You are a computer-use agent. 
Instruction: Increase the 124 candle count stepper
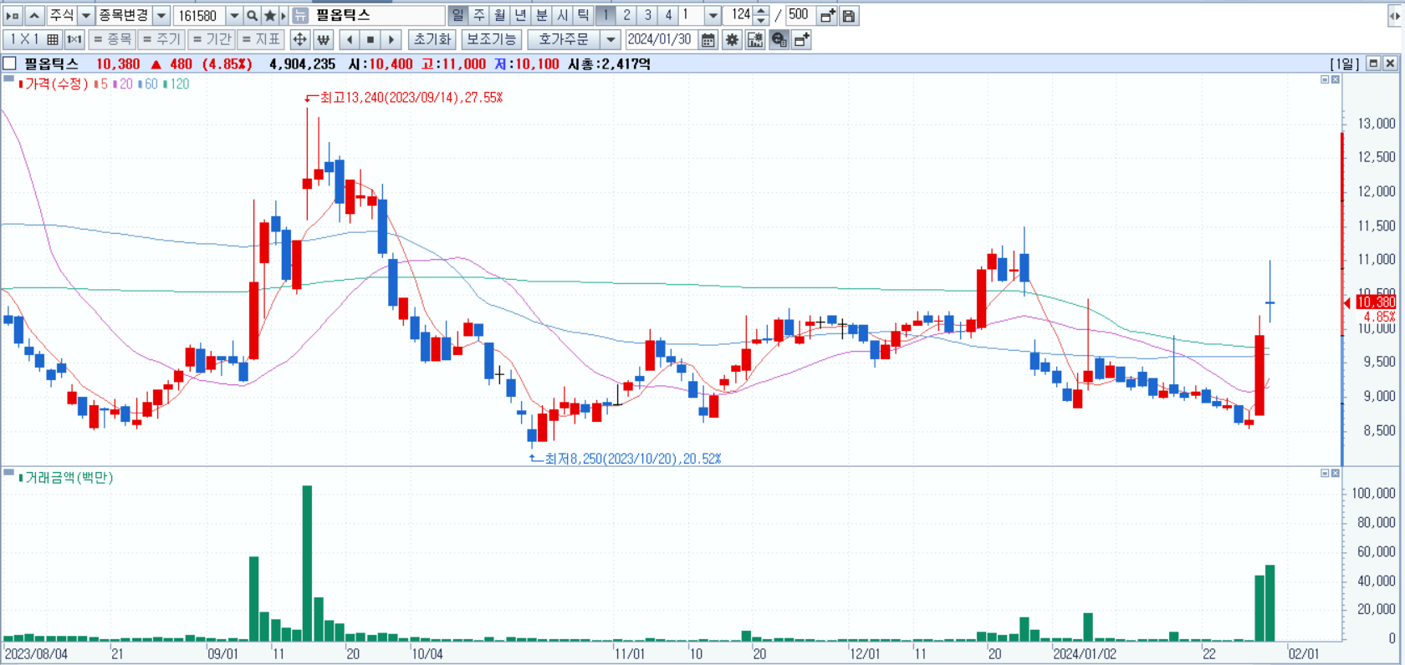coord(761,11)
